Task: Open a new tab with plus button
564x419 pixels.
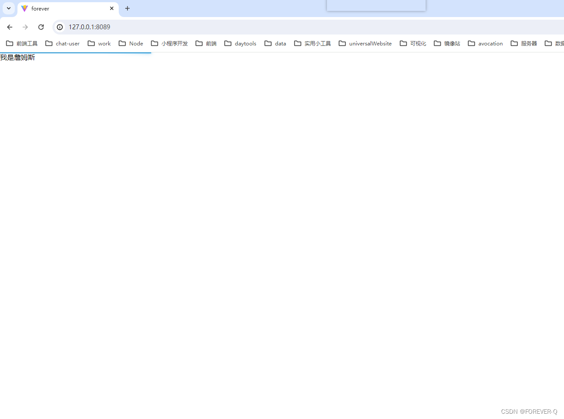Action: click(127, 8)
